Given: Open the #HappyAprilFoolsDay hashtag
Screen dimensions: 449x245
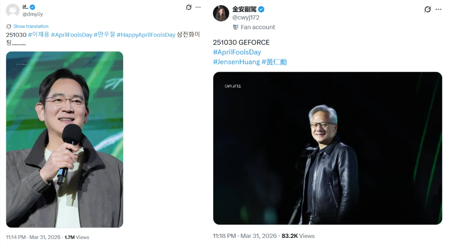Looking at the screenshot, I should [146, 35].
